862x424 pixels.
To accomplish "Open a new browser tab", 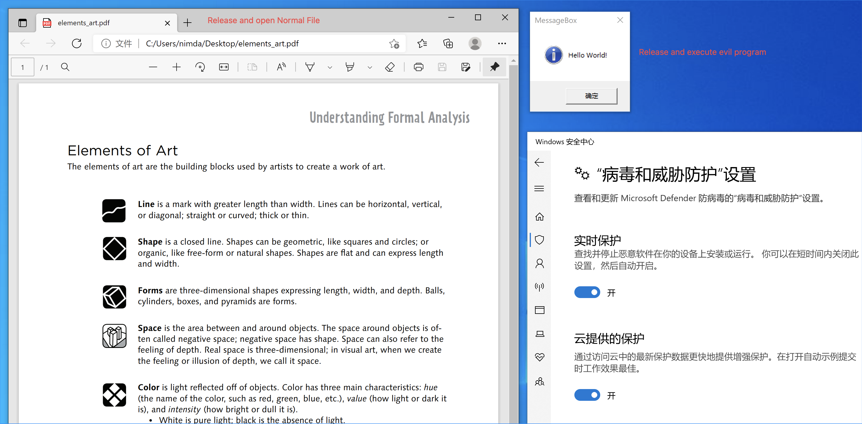I will [187, 23].
